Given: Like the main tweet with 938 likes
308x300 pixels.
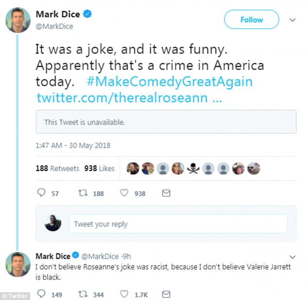Looking at the screenshot, I should click(x=124, y=193).
